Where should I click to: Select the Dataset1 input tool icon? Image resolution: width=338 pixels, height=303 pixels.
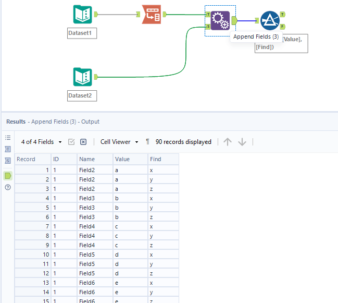[82, 15]
